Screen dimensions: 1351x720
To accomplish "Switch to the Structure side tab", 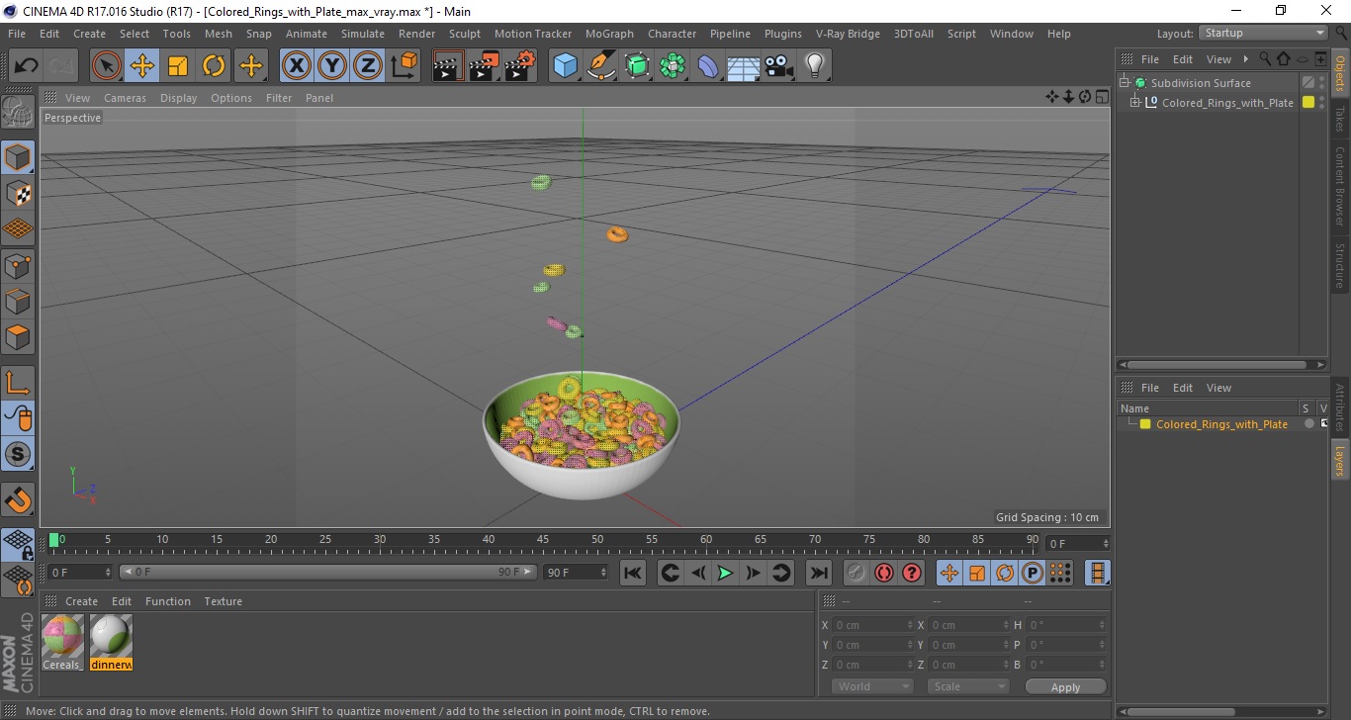I will pyautogui.click(x=1340, y=265).
